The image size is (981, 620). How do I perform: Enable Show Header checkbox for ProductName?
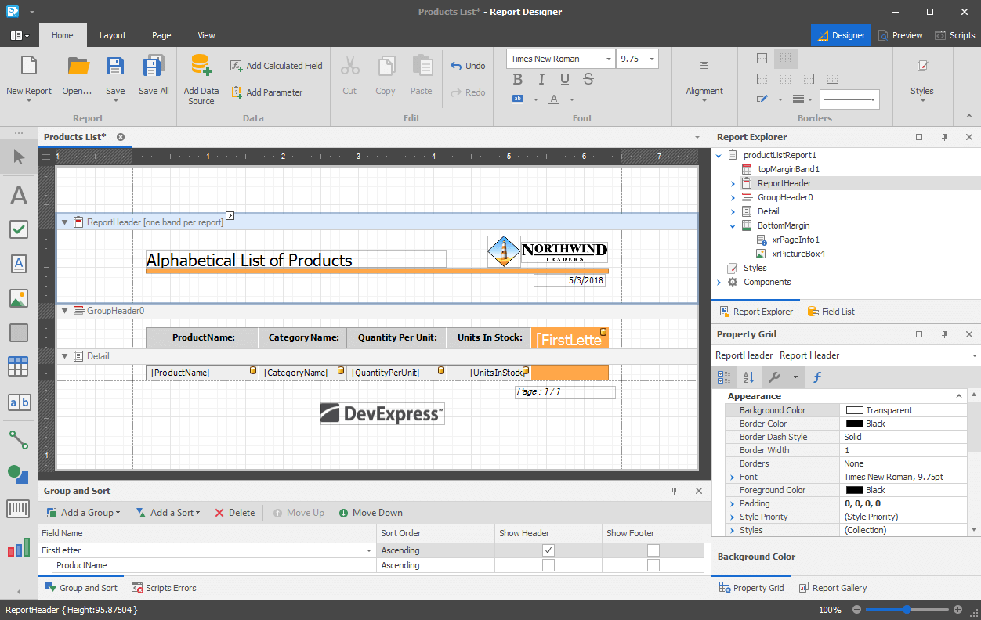click(x=548, y=565)
